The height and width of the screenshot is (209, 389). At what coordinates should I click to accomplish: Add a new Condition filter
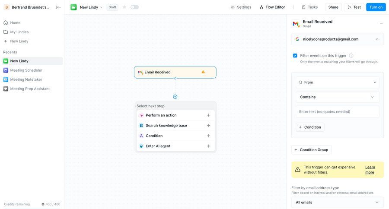(x=310, y=127)
